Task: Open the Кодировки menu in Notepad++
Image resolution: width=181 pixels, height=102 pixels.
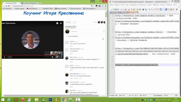Action: [133, 5]
